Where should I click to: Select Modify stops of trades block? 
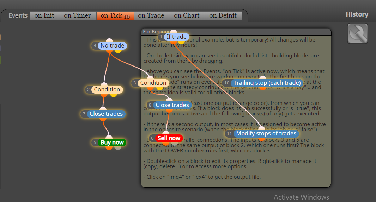click(266, 133)
